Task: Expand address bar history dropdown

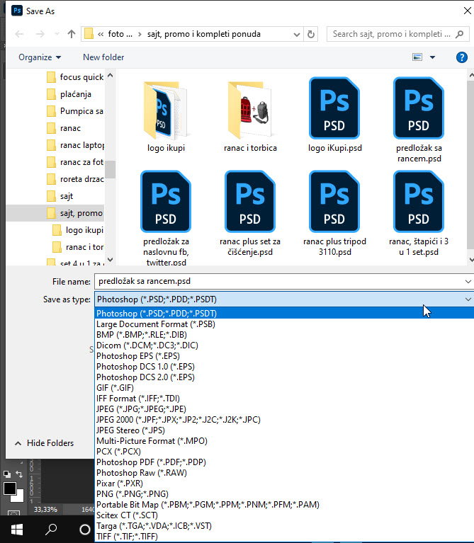Action: point(297,34)
